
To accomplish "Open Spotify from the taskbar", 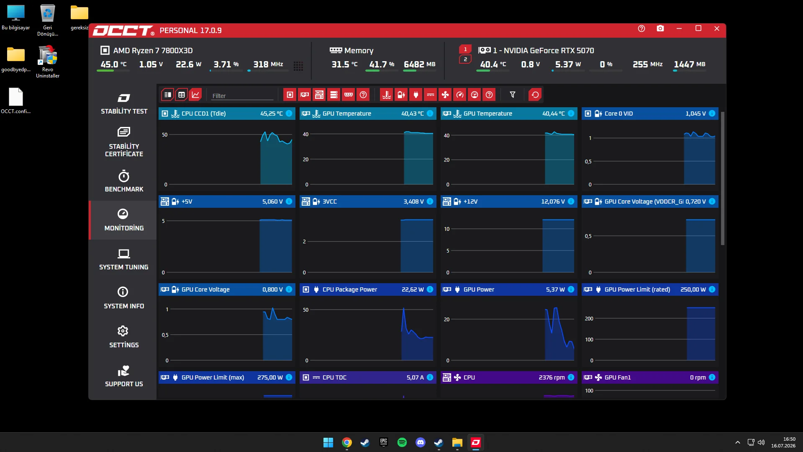I will point(402,442).
